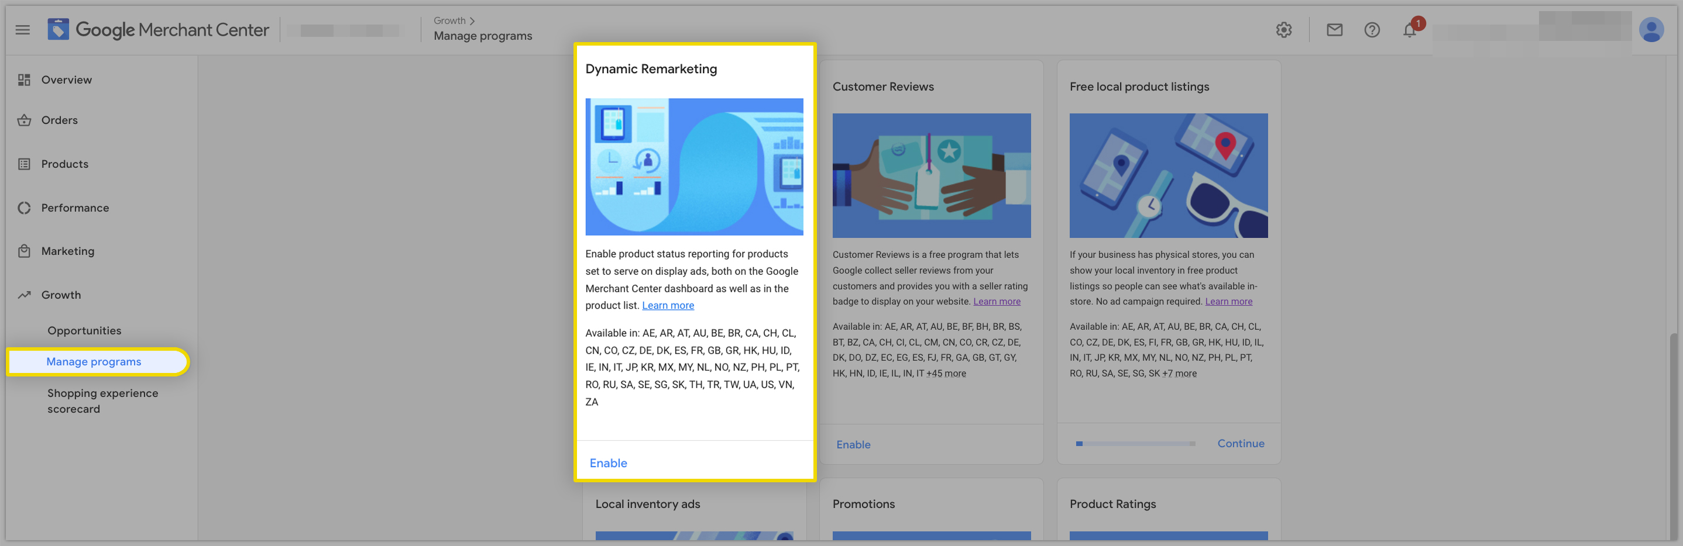Click the Dynamic Remarketing card title
This screenshot has height=546, width=1683.
(651, 69)
